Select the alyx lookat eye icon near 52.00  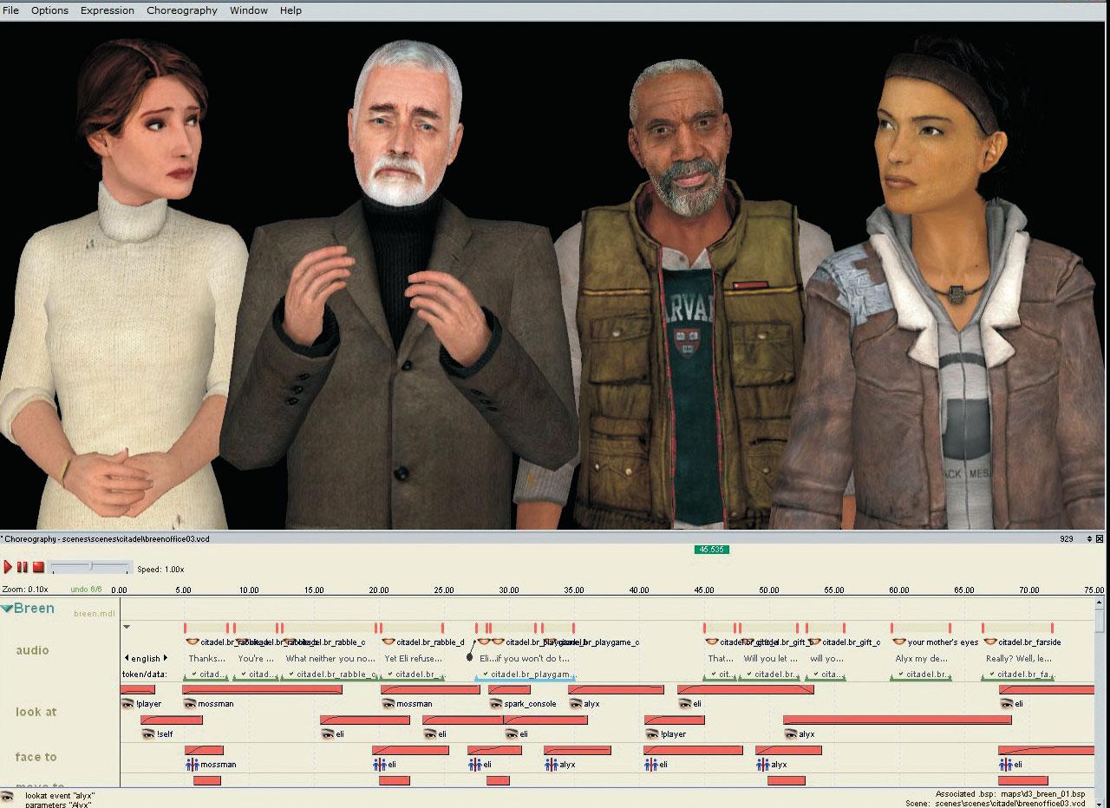point(790,733)
